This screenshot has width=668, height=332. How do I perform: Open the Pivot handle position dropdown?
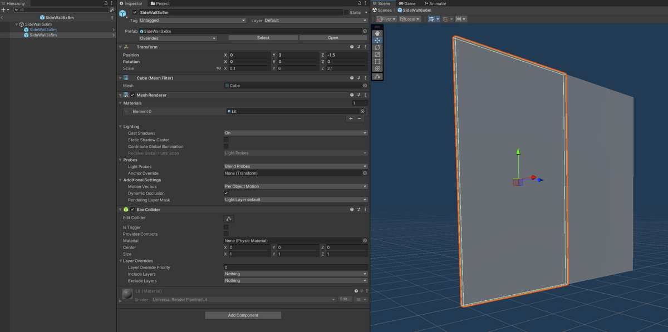386,19
